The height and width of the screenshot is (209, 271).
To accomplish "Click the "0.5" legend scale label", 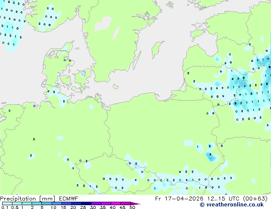I will click(x=15, y=207).
